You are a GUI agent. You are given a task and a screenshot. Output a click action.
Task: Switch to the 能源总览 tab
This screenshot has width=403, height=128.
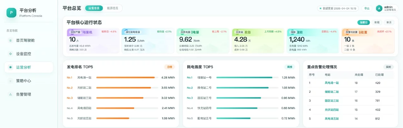(112, 8)
